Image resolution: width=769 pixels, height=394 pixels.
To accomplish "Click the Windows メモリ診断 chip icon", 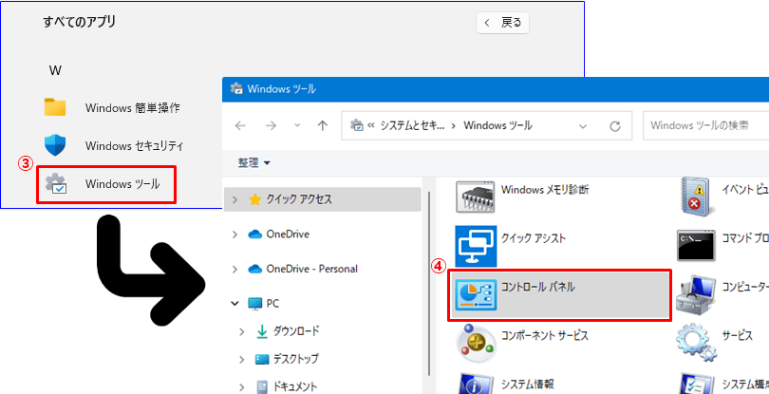I will point(476,197).
